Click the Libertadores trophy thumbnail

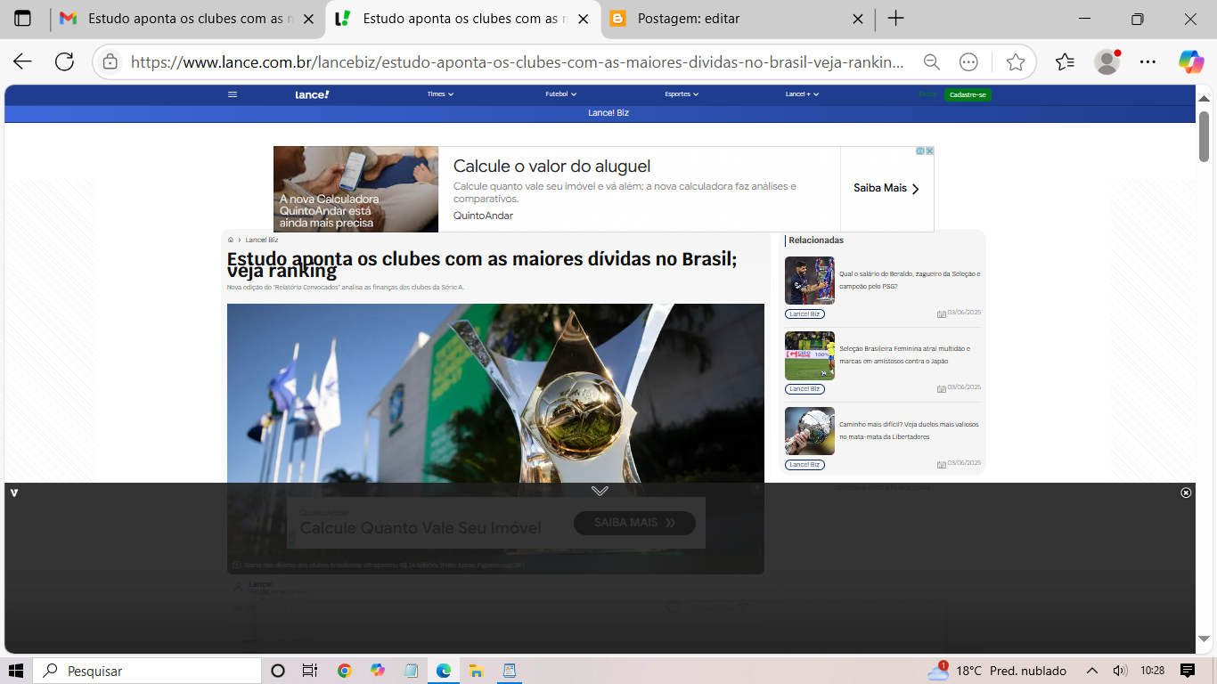tap(810, 431)
